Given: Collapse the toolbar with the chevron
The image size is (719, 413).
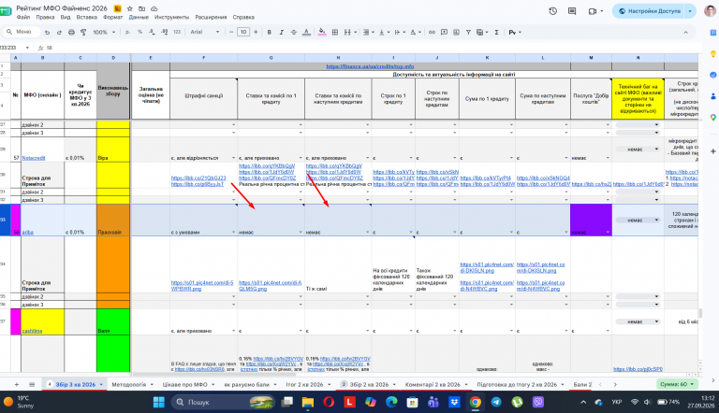Looking at the screenshot, I should click(686, 32).
